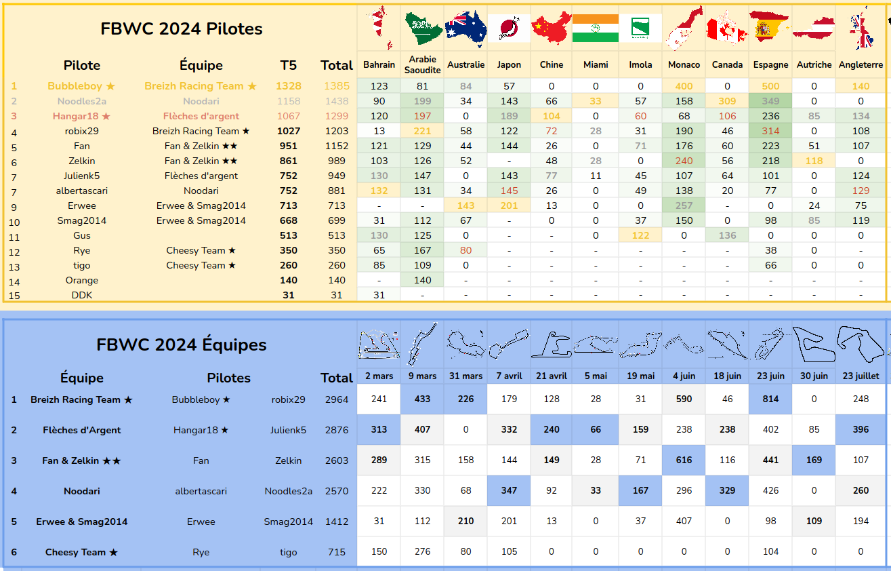Click 'Noodari' team name in Équipes table
This screenshot has width=891, height=571.
point(81,491)
